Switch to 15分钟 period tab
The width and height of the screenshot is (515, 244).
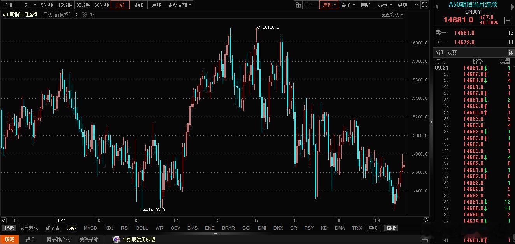(x=65, y=5)
